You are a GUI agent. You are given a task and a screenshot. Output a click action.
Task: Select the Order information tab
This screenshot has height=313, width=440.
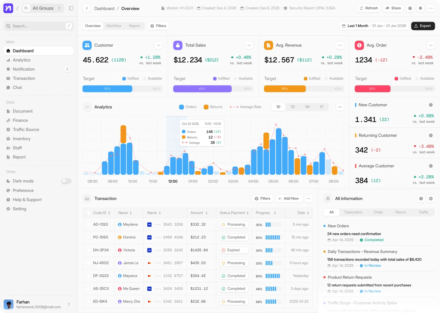point(378,212)
